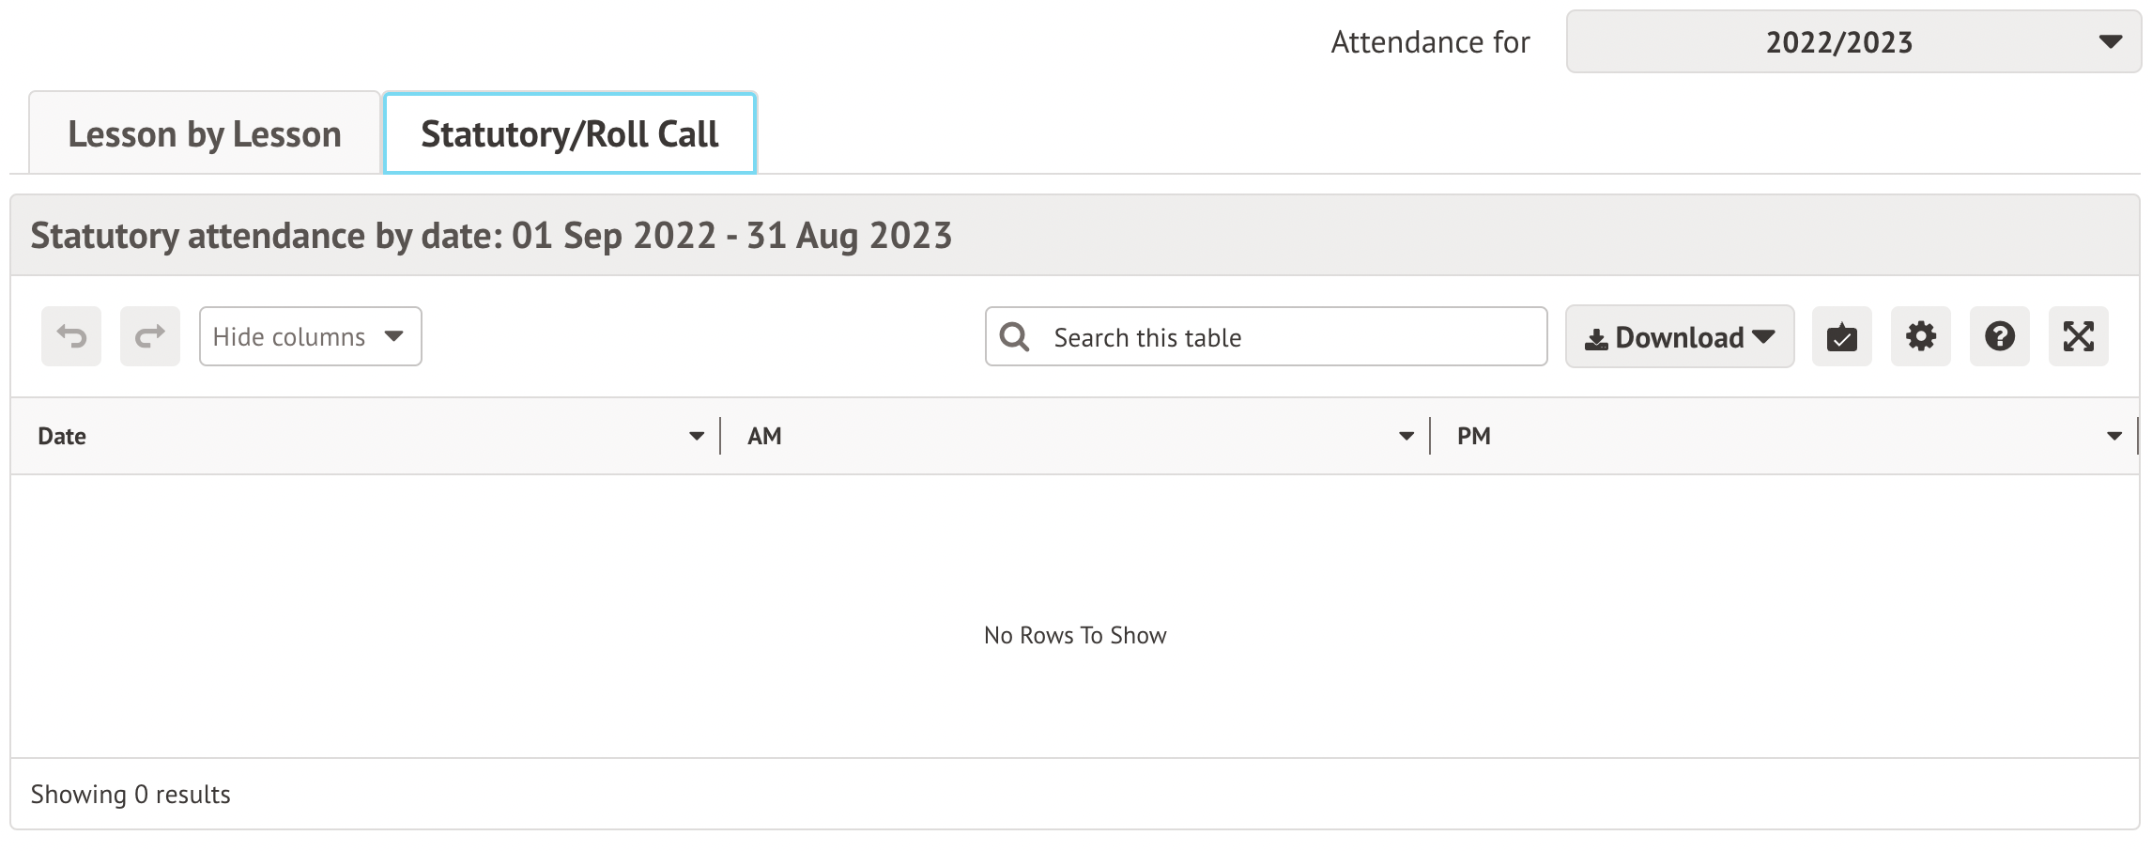Open the Download button menu
2152x851 pixels.
1679,336
